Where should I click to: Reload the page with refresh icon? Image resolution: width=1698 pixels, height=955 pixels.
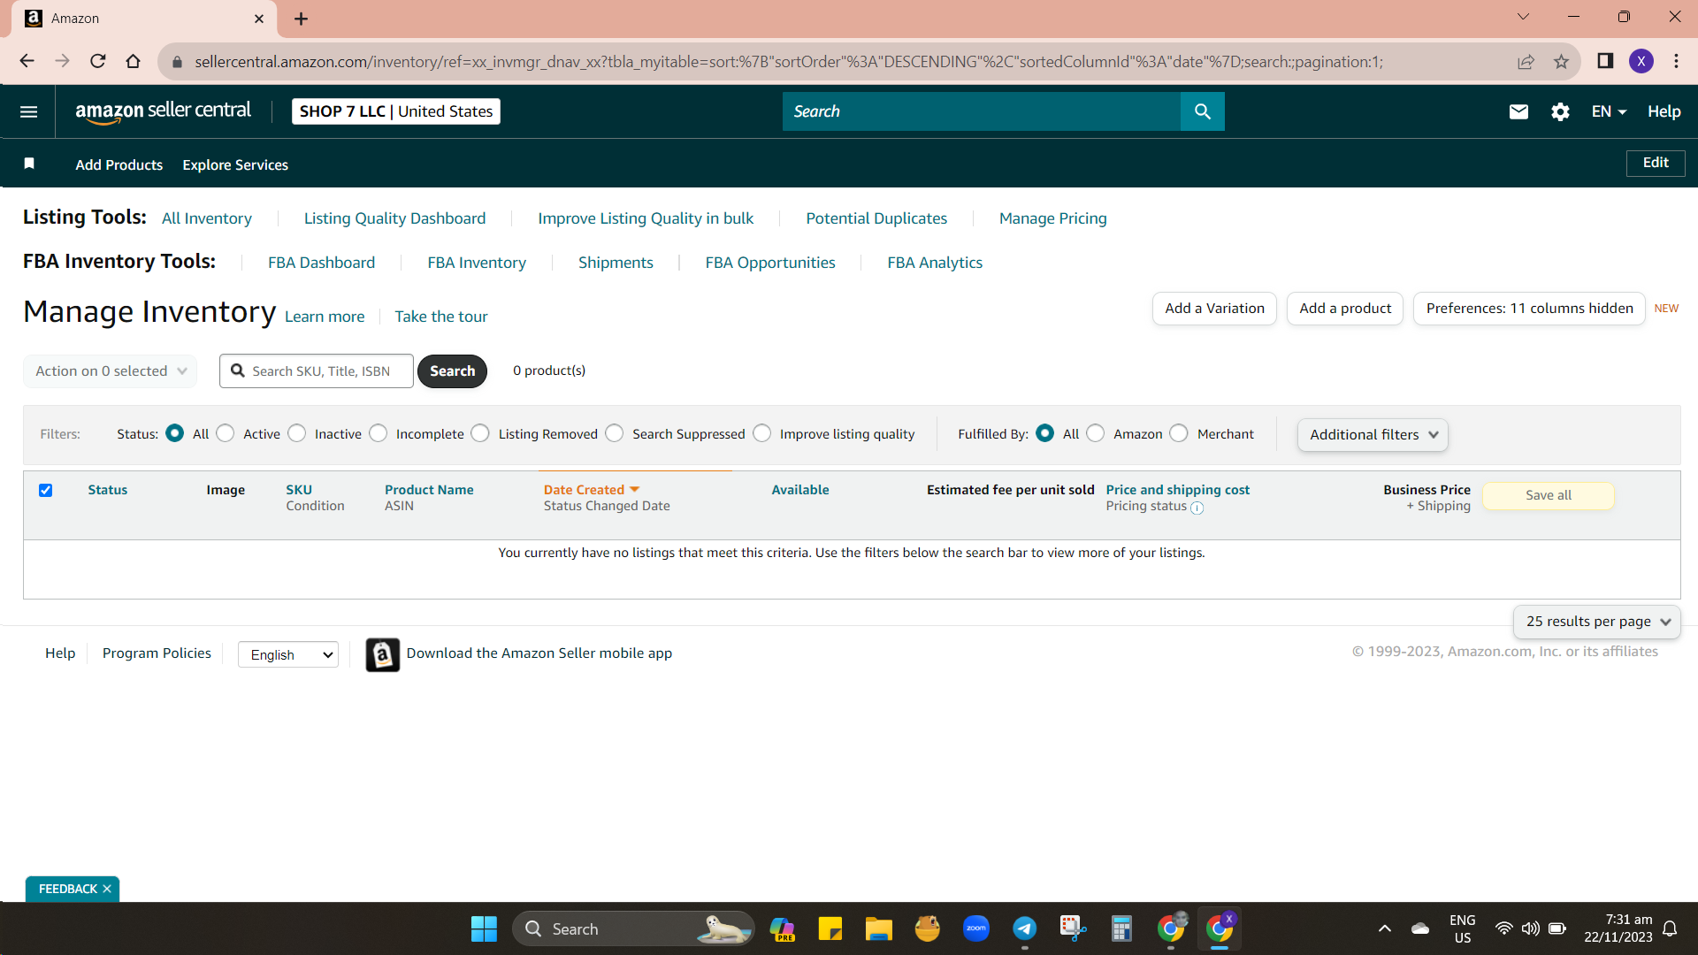click(98, 61)
